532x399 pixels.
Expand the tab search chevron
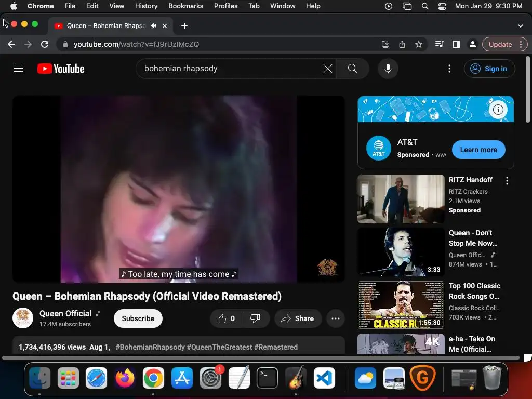coord(521,26)
